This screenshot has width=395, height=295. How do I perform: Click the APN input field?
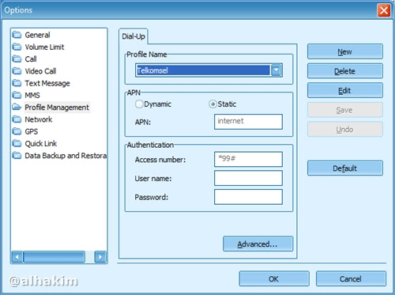click(248, 122)
